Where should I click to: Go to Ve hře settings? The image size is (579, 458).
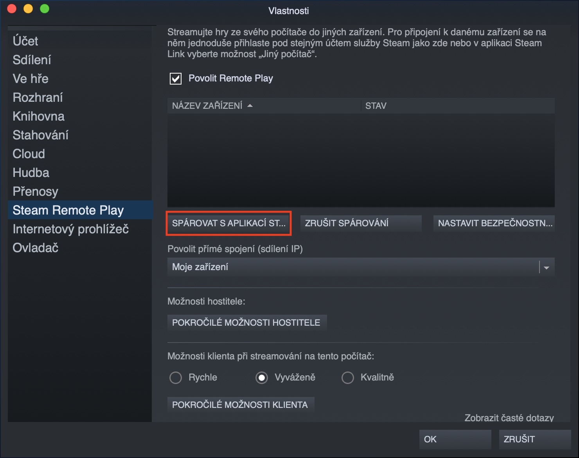[x=31, y=79]
